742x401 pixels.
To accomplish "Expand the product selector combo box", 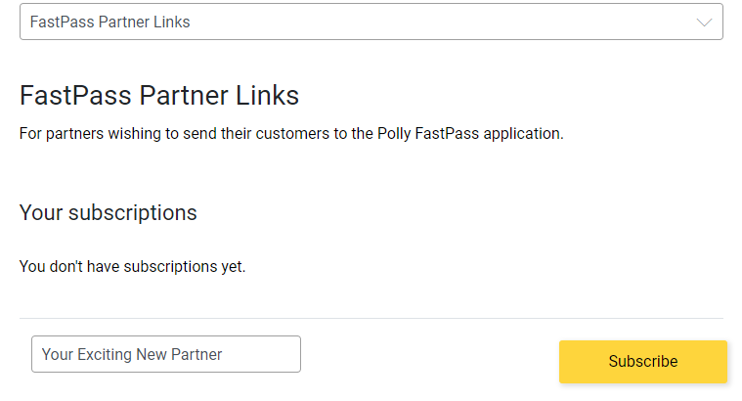I will [x=371, y=22].
